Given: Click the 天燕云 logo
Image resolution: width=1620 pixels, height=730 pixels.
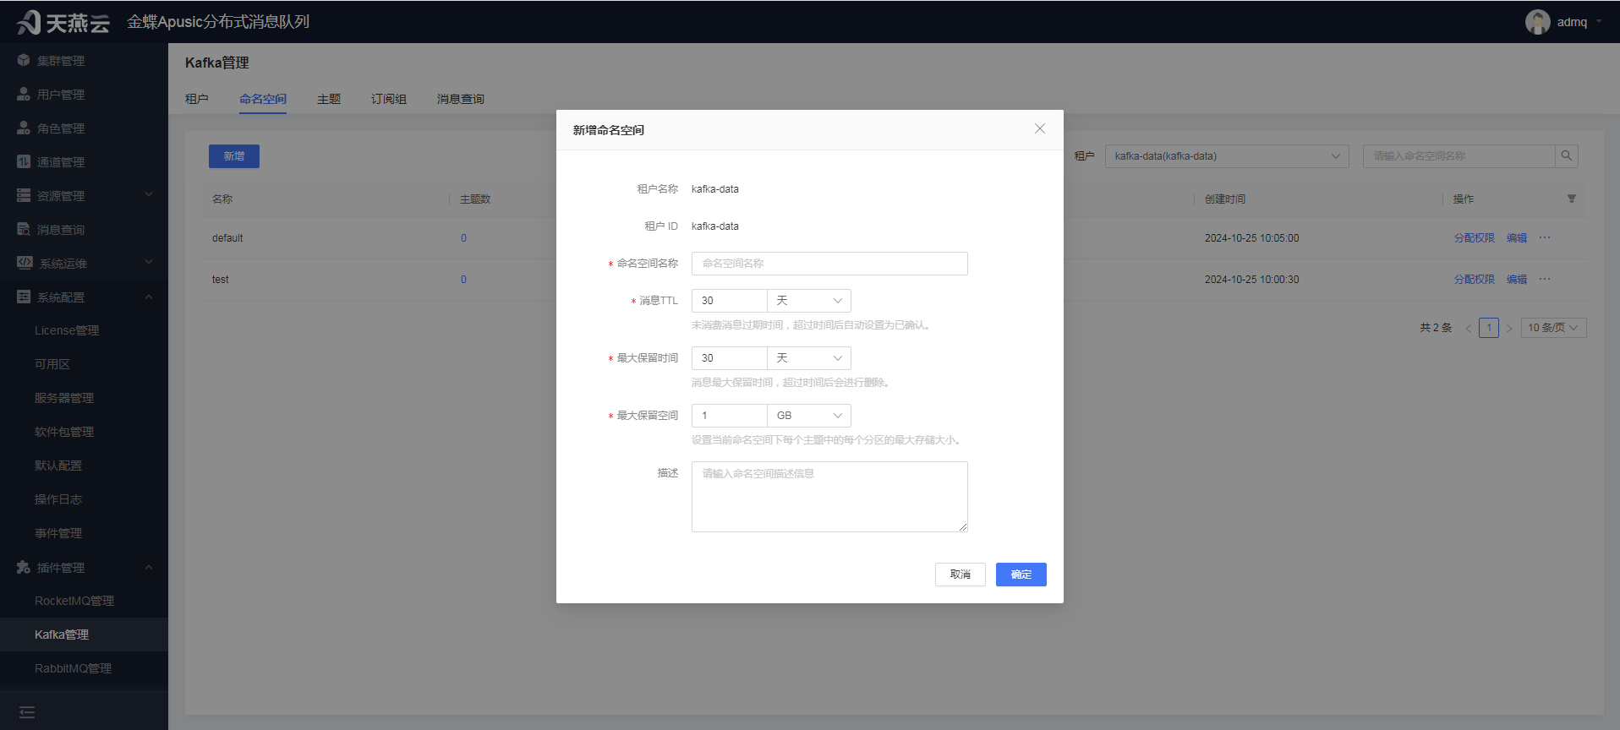Looking at the screenshot, I should click(x=63, y=22).
